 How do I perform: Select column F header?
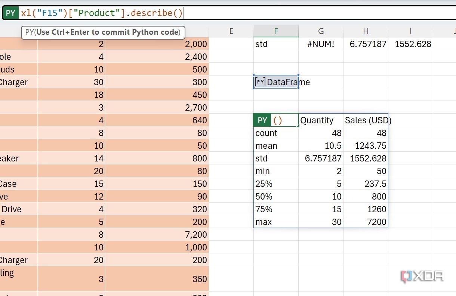click(276, 31)
